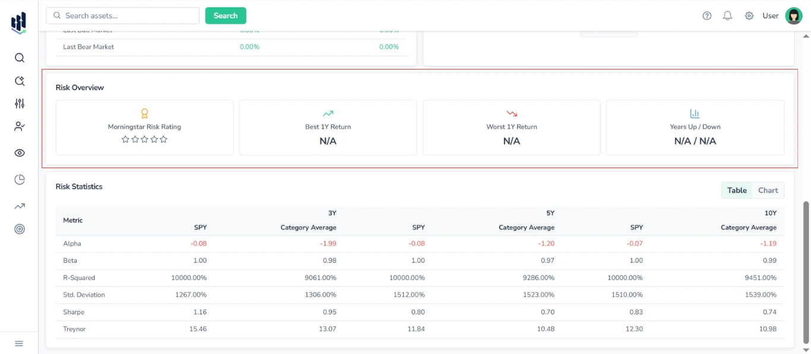
Task: Open the settings gear icon
Action: (x=749, y=15)
